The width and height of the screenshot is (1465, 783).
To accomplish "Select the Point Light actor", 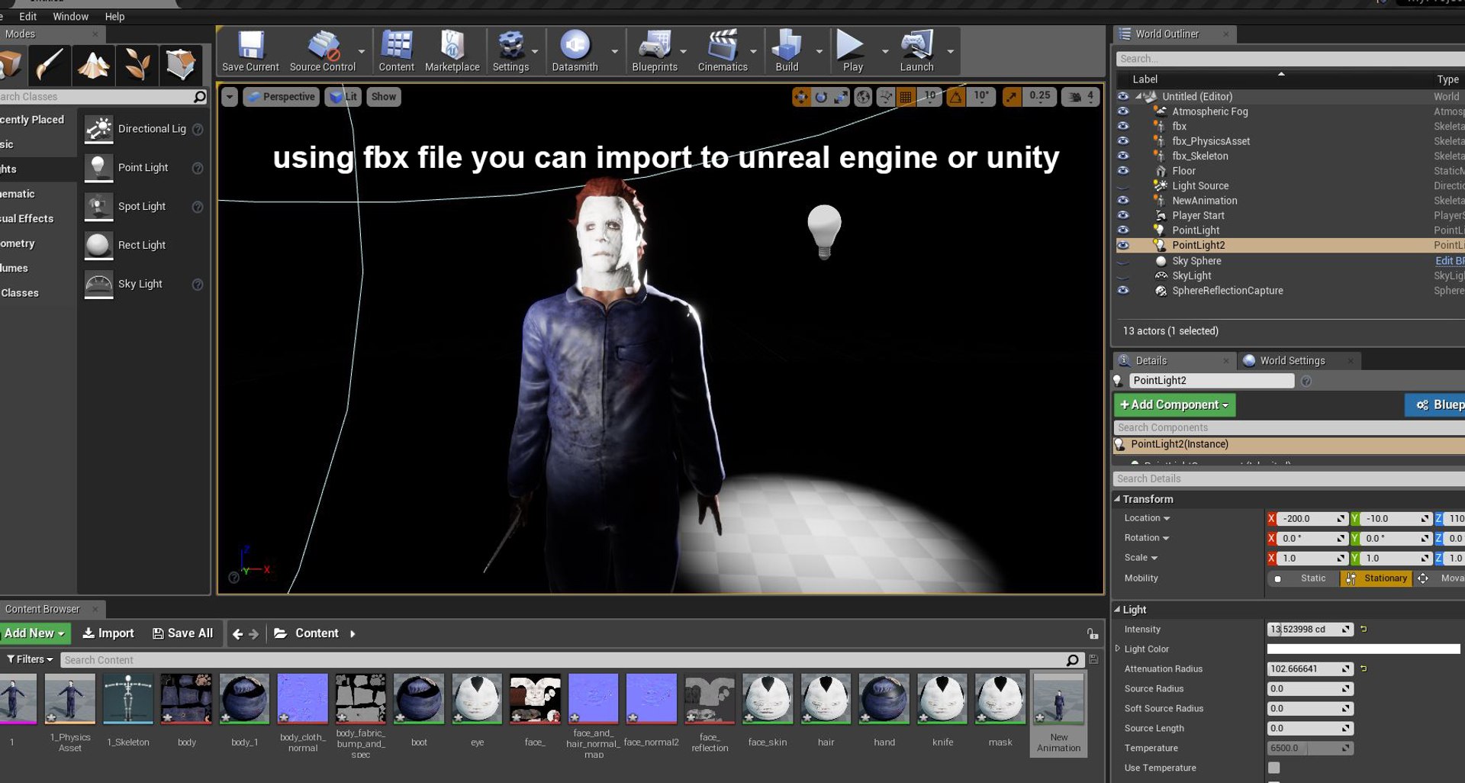I will coord(143,168).
